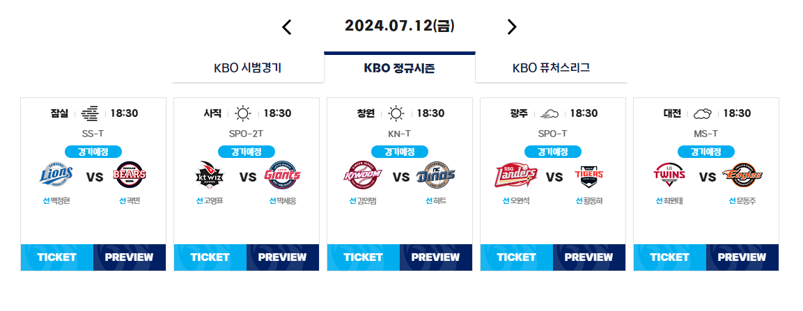Select the kt wiz team logo
The width and height of the screenshot is (803, 311).
coord(210,175)
